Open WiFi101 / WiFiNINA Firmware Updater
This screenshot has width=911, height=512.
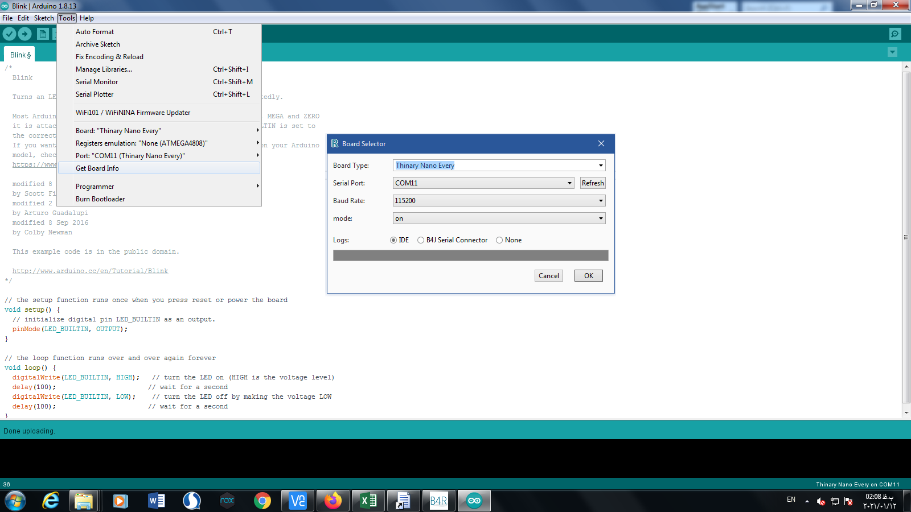[159, 113]
